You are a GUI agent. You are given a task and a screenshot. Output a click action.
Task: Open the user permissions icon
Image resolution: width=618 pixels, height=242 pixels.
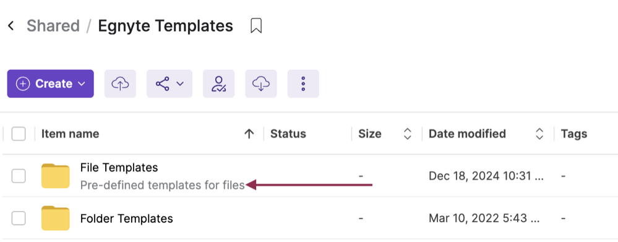[x=219, y=84]
